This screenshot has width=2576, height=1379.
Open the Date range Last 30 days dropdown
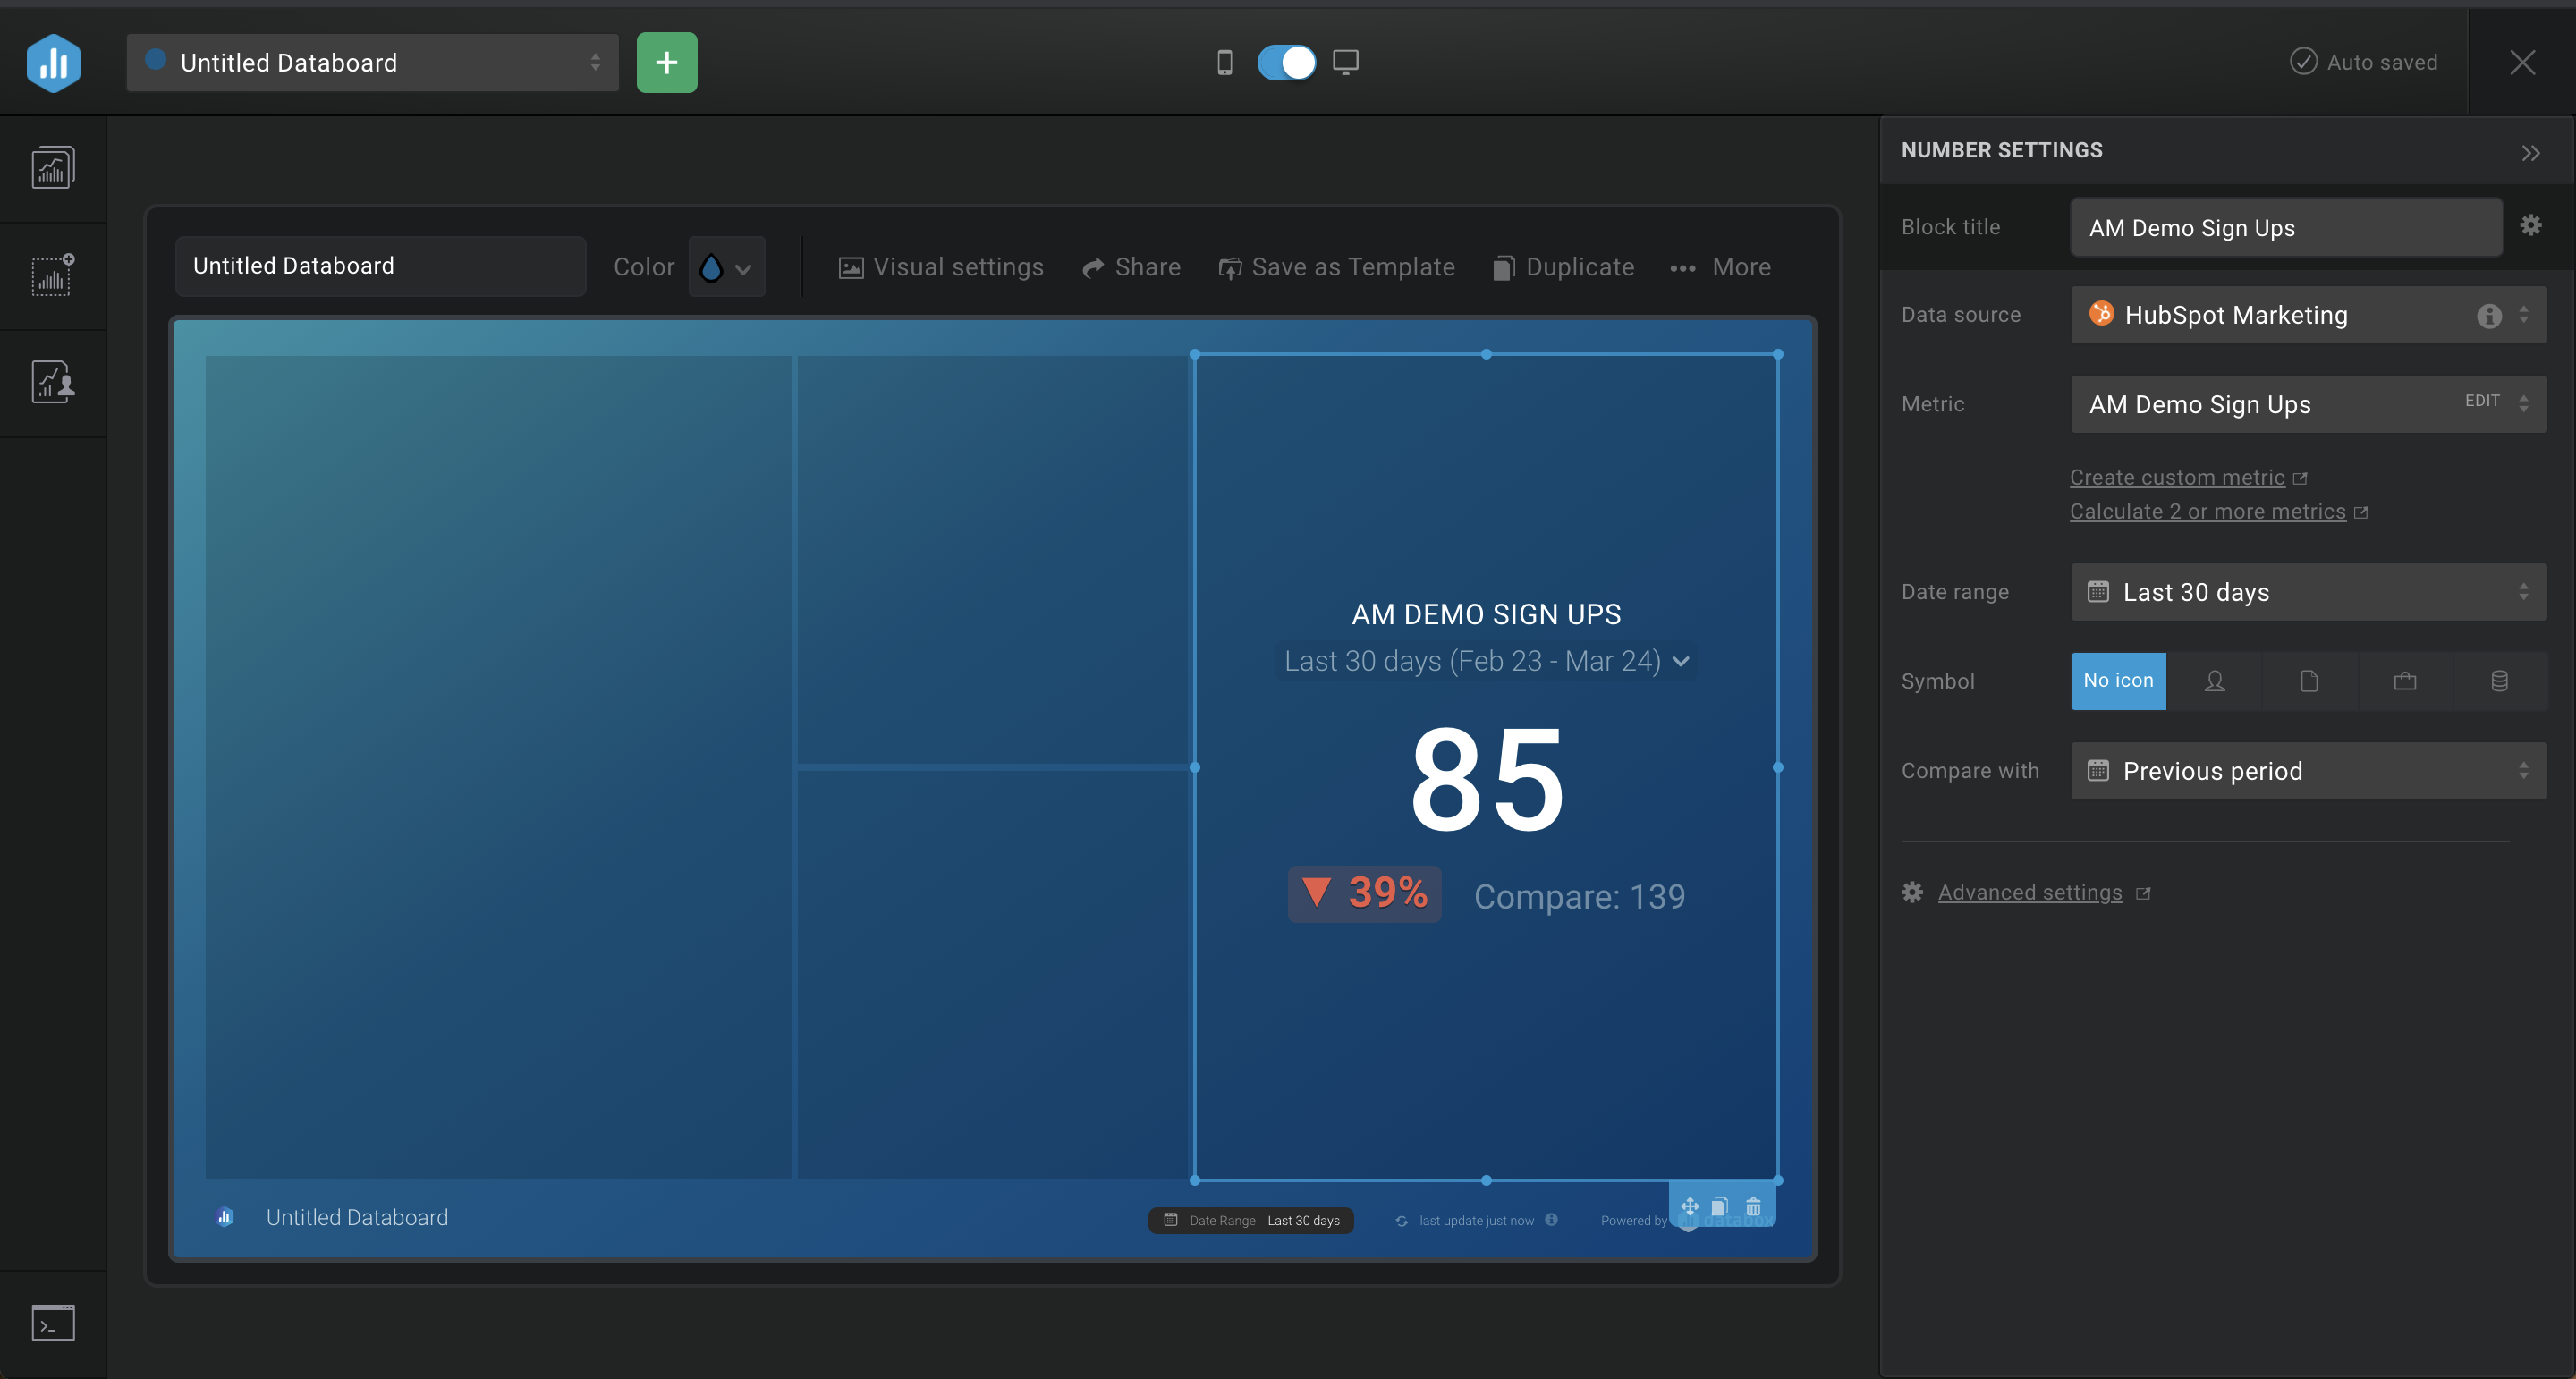[x=2308, y=592]
